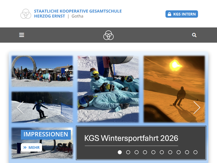Click the three-ring logo in the gray navbar
Viewport: 217px width, 163px height.
tap(108, 35)
